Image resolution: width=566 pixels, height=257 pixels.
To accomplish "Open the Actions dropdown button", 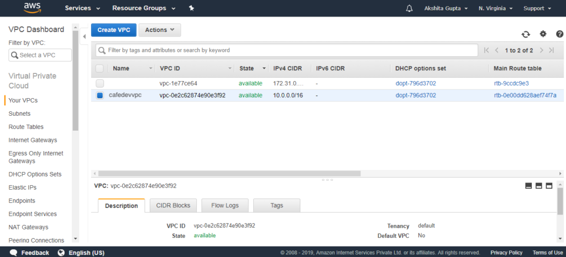I will [160, 30].
